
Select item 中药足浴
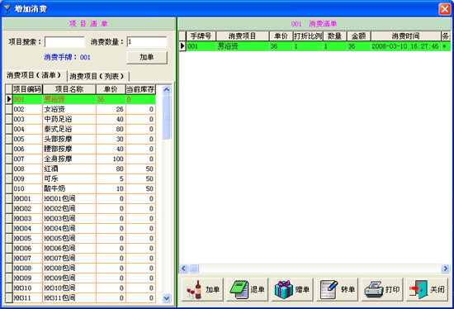pyautogui.click(x=81, y=119)
